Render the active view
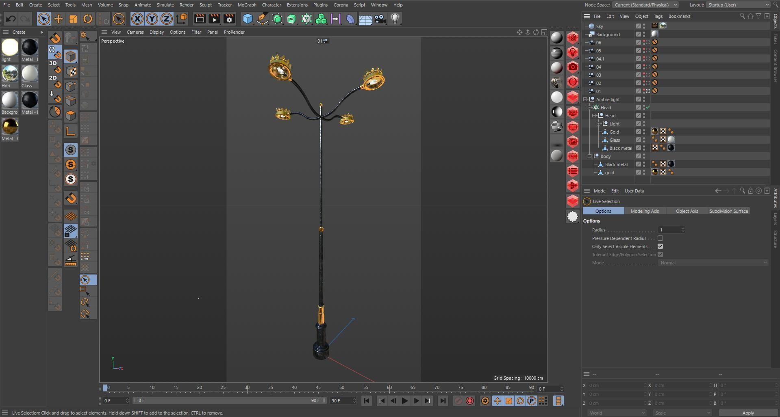Image resolution: width=780 pixels, height=417 pixels. [200, 19]
